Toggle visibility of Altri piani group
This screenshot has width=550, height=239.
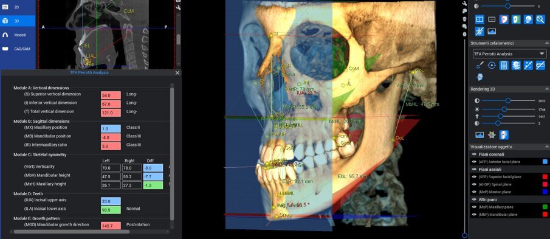click(x=474, y=199)
